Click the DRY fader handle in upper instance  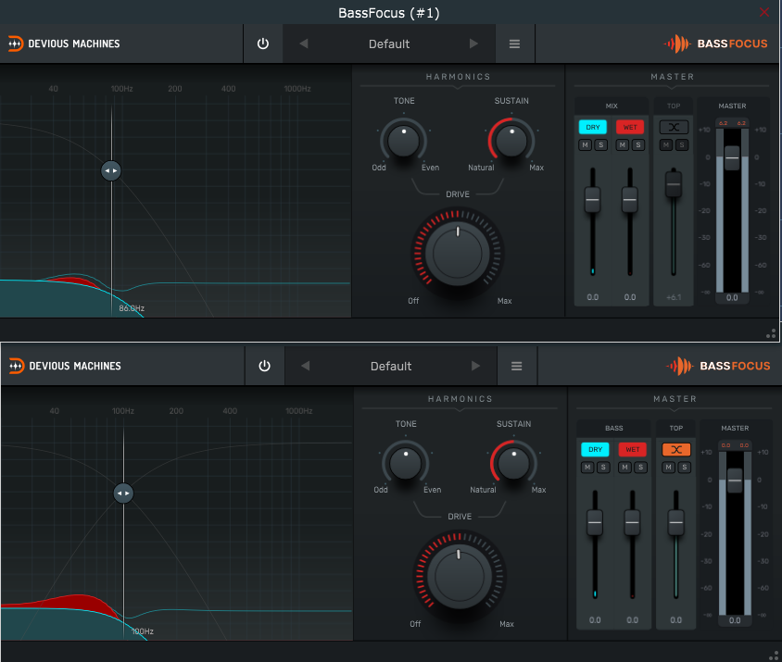tap(592, 199)
